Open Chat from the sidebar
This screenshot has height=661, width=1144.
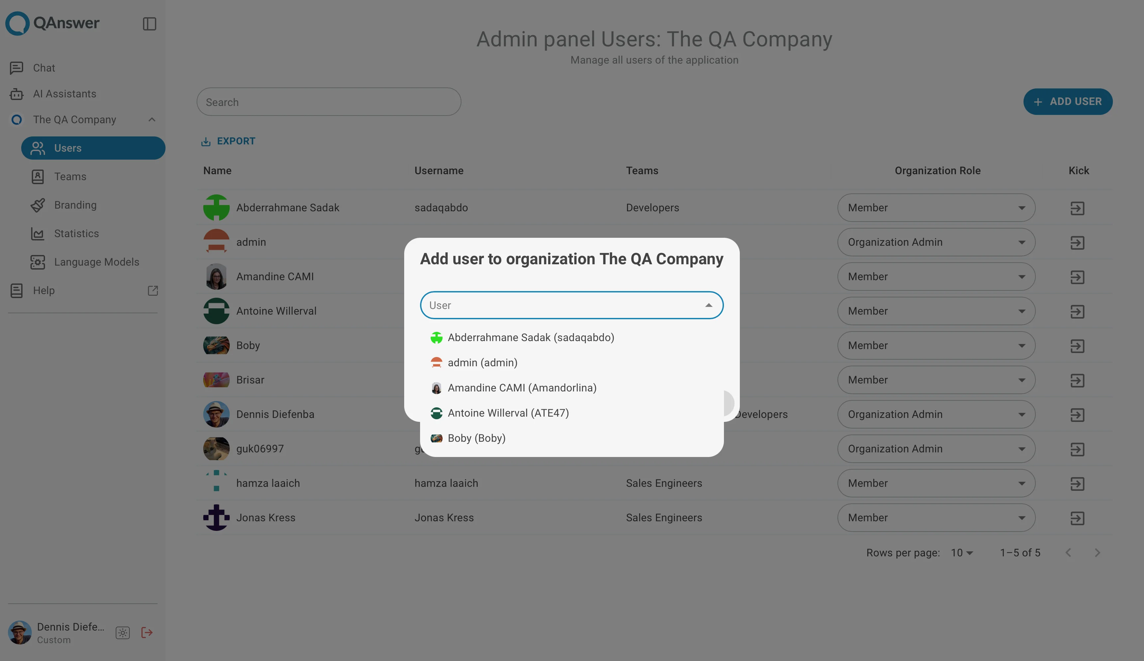(44, 68)
